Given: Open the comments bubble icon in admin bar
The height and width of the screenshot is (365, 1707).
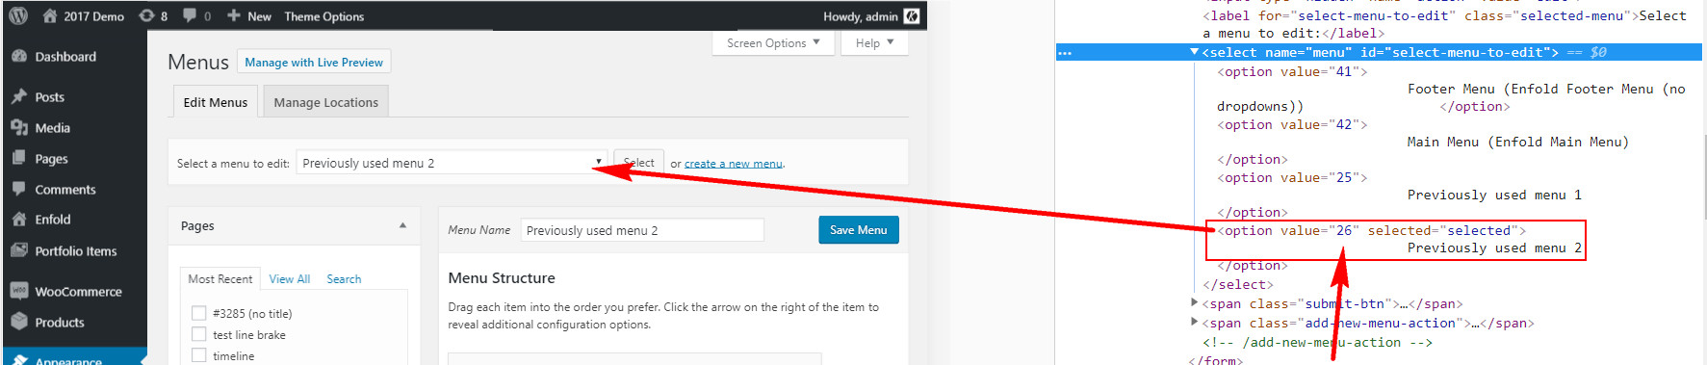Looking at the screenshot, I should 190,15.
